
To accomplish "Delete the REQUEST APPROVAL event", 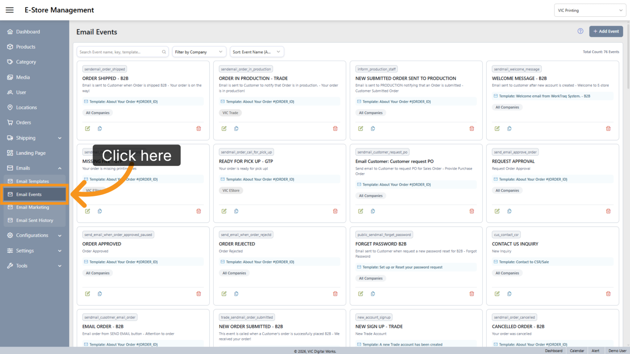I will coord(608,211).
